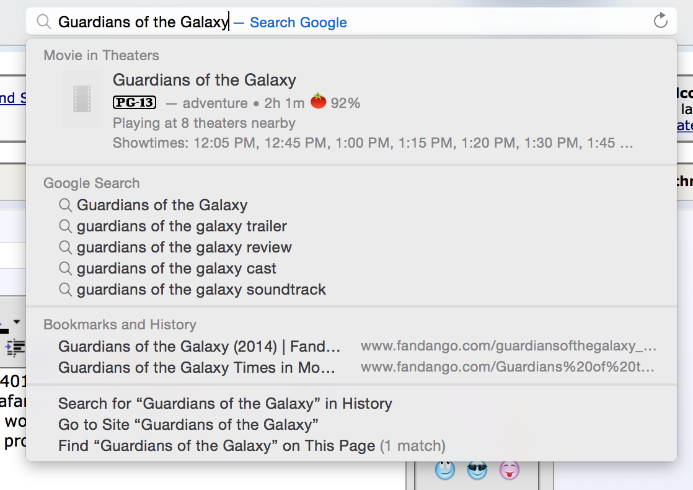Open the small black dropdown arrow at left edge
The width and height of the screenshot is (693, 490).
[17, 322]
